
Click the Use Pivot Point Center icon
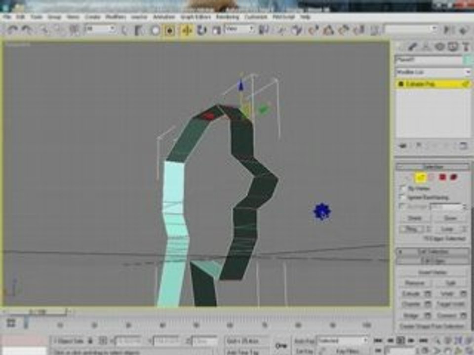point(264,30)
